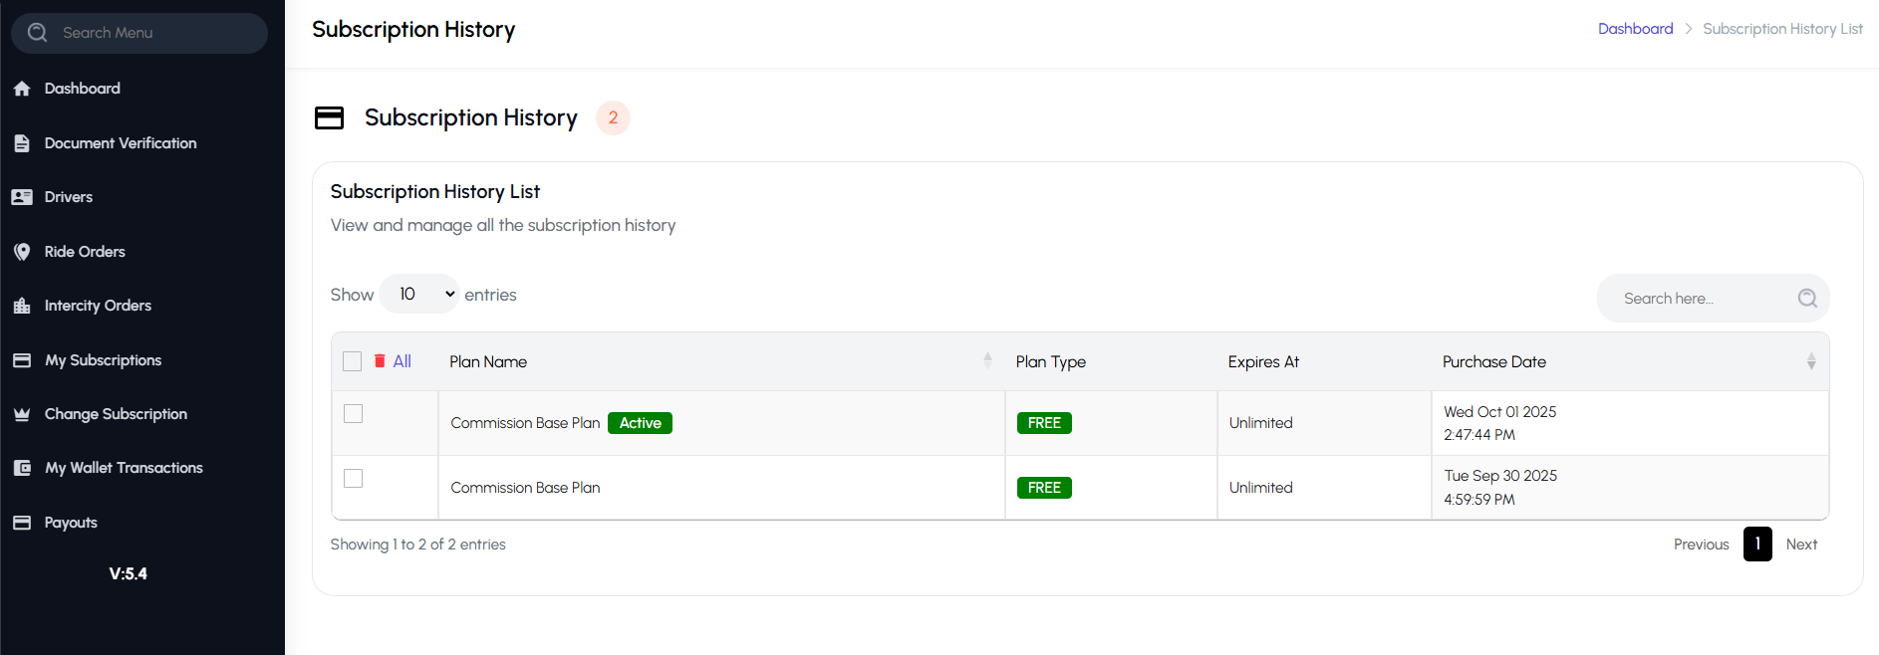Click the Intercity Orders building icon

coord(22,306)
